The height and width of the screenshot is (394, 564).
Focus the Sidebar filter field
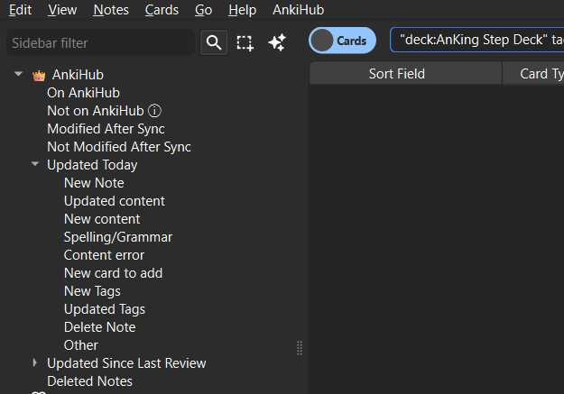point(100,42)
